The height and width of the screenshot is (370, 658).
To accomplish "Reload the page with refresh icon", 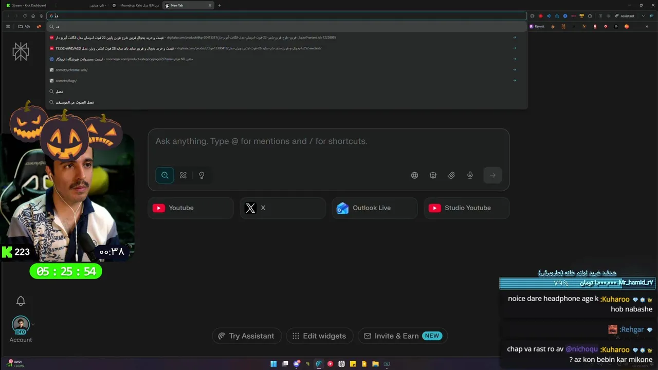I will pyautogui.click(x=25, y=16).
